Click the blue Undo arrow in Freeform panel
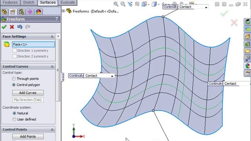 20,27
